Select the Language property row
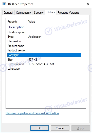 point(44,69)
